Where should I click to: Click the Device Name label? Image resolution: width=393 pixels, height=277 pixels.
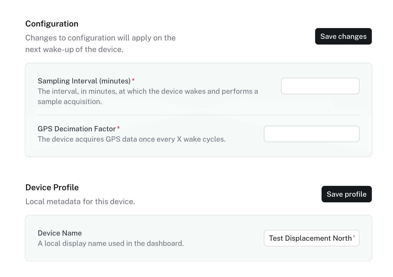(x=60, y=233)
